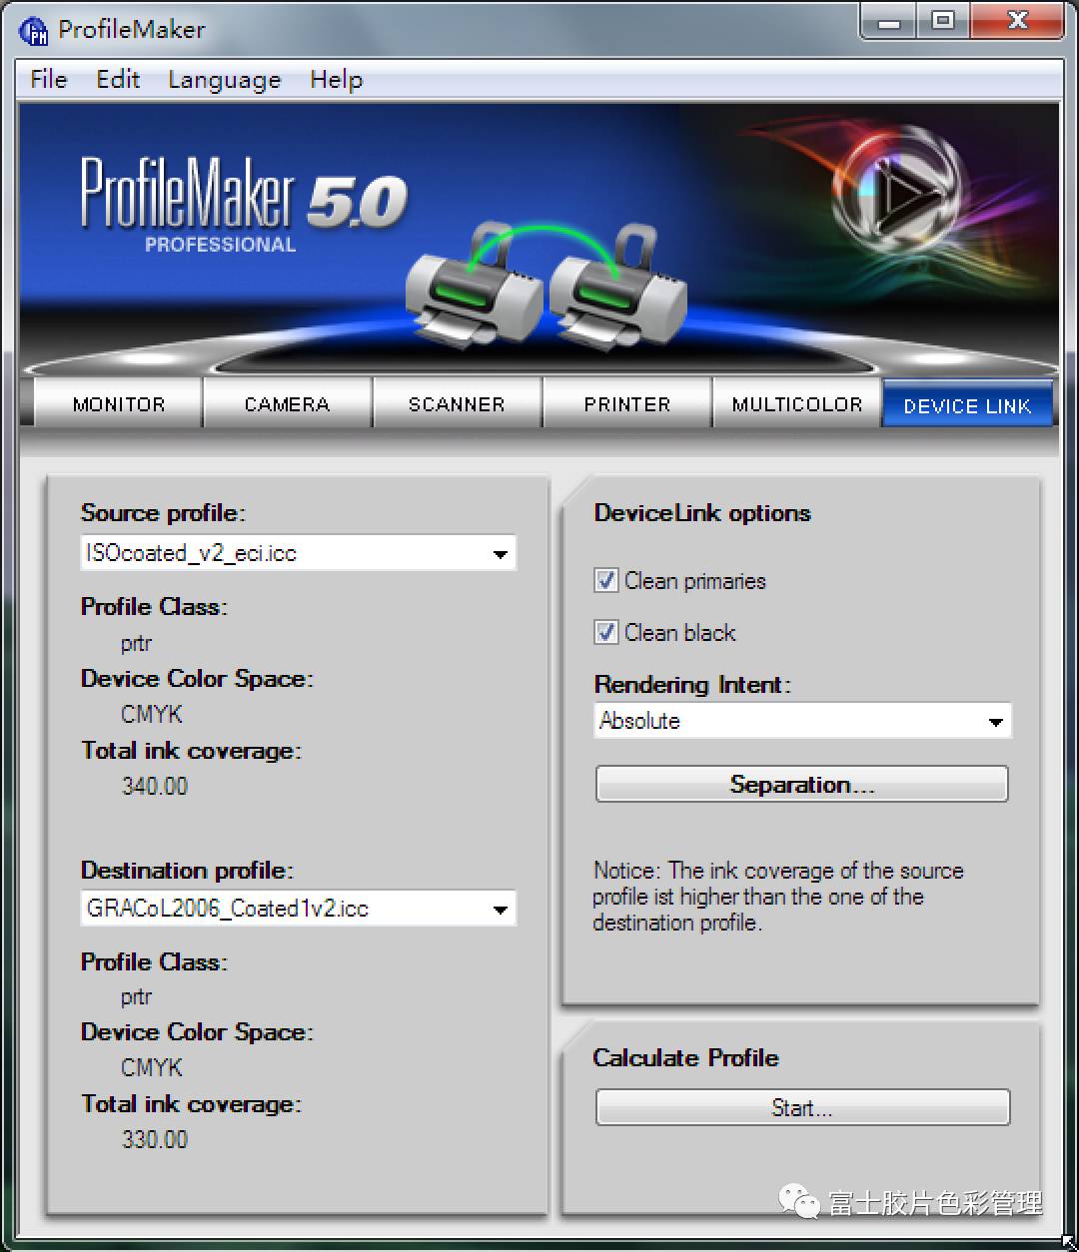Switch to the CAMERA tab

click(x=288, y=403)
